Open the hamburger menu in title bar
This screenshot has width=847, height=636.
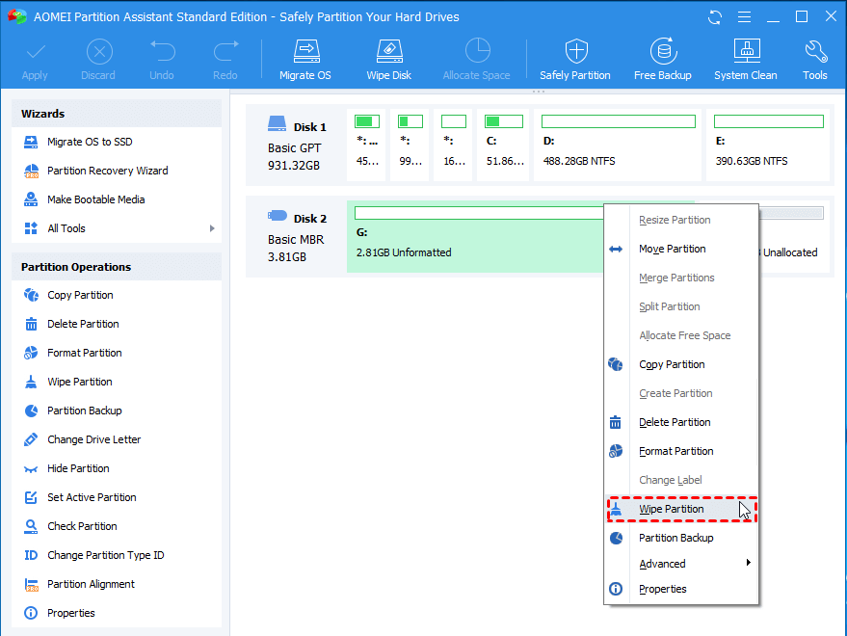pos(743,17)
